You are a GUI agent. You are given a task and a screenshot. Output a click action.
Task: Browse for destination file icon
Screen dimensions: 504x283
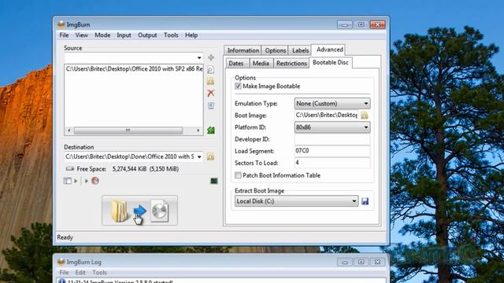click(210, 156)
